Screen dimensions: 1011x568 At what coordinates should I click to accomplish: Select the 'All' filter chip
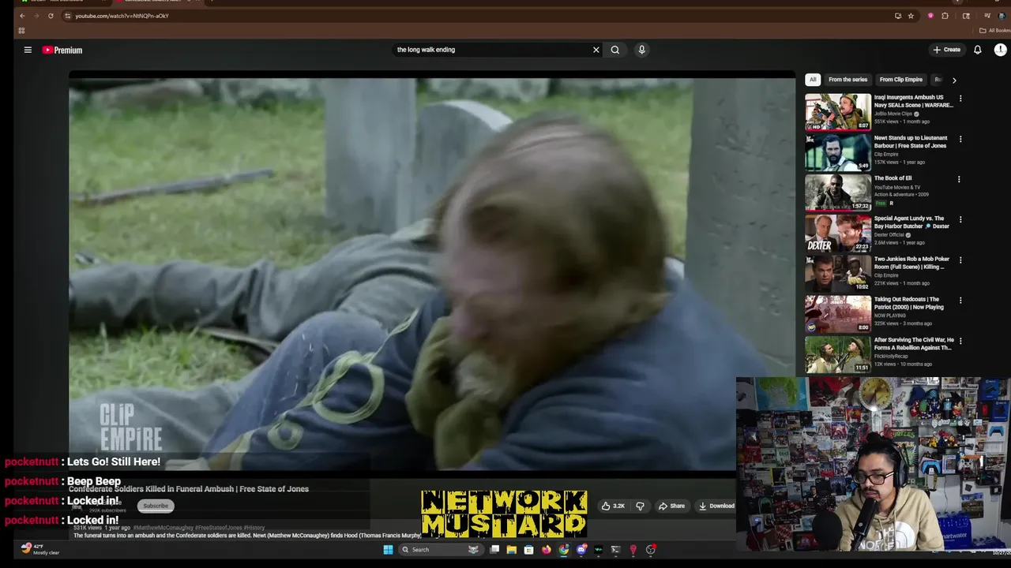pyautogui.click(x=813, y=80)
